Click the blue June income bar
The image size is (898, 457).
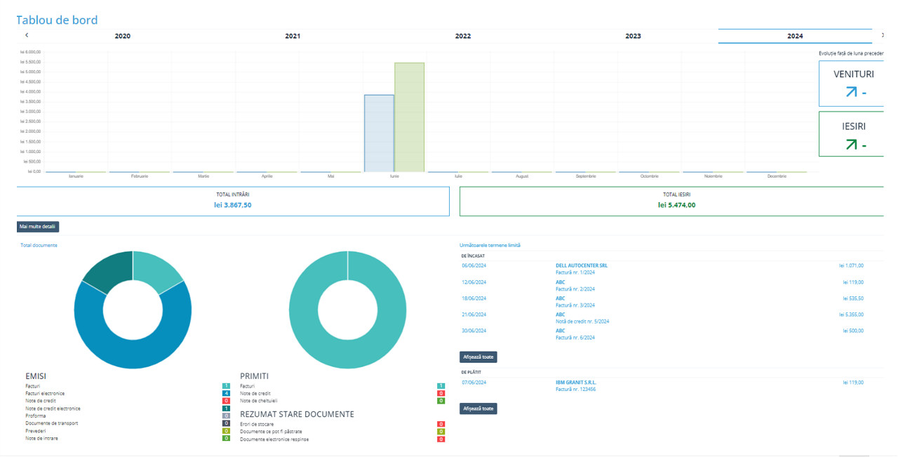pyautogui.click(x=379, y=133)
